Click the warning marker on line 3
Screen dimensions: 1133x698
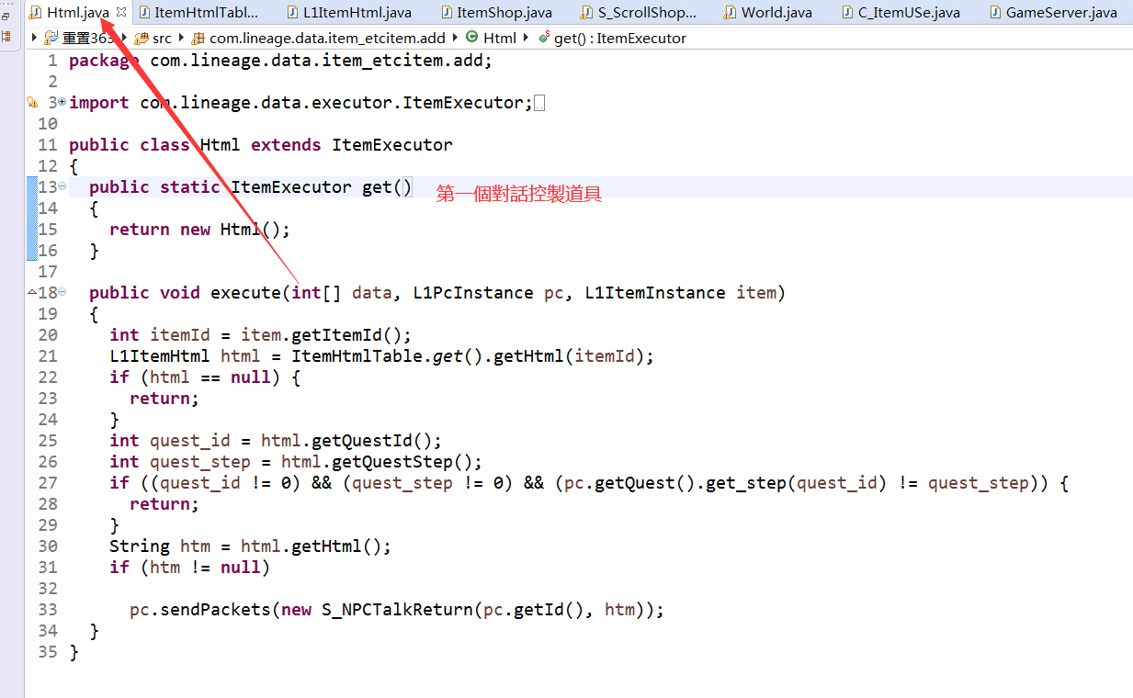point(31,102)
